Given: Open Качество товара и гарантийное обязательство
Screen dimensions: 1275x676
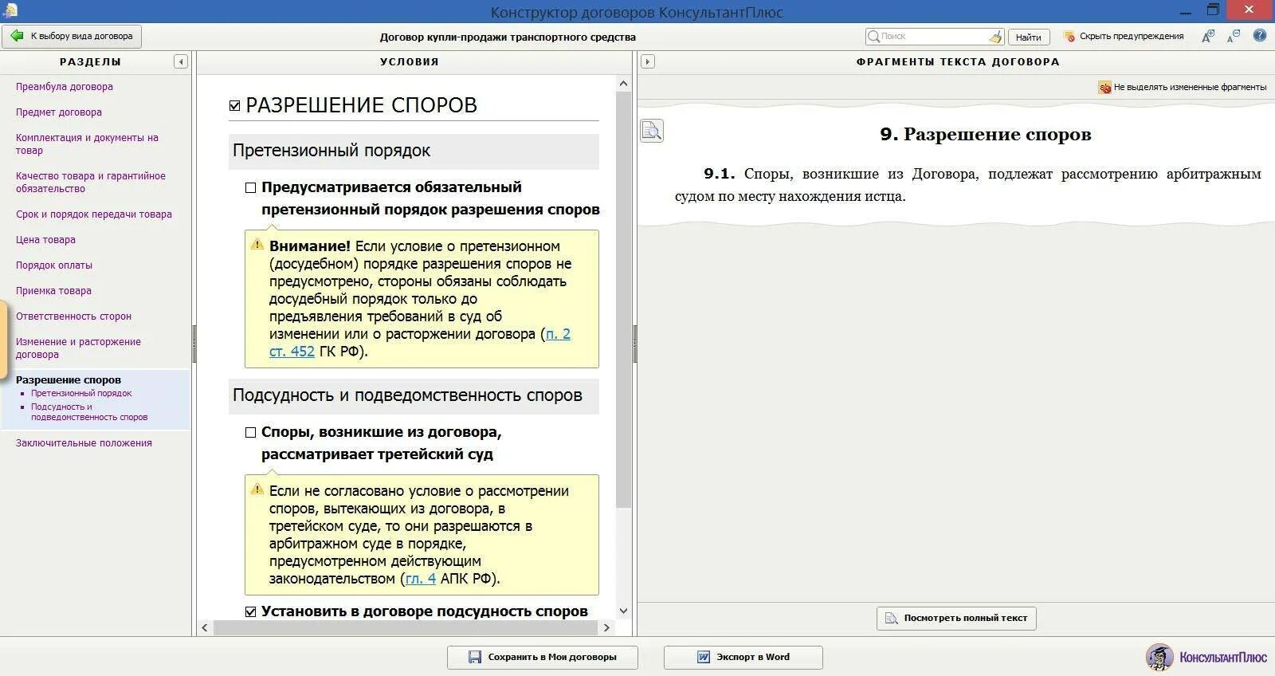Looking at the screenshot, I should [x=91, y=183].
